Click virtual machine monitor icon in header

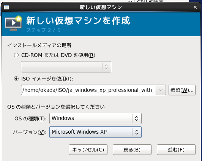(x=13, y=23)
